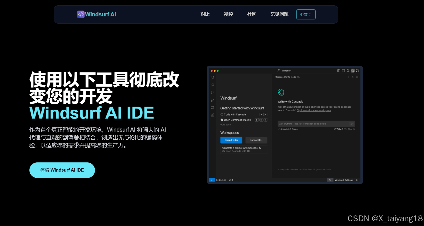The image size is (424, 226).
Task: Open Cascade history clock icon
Action: click(x=353, y=77)
